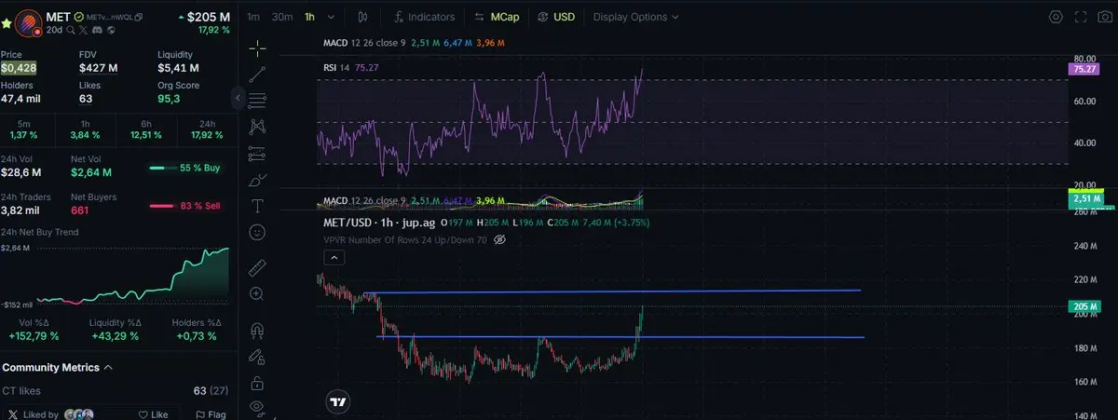The height and width of the screenshot is (420, 1118).
Task: Select the forecasting position tool
Action: pos(258,153)
